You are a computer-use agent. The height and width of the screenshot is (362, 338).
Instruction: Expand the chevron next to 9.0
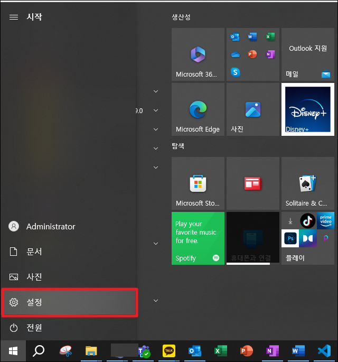tap(156, 110)
